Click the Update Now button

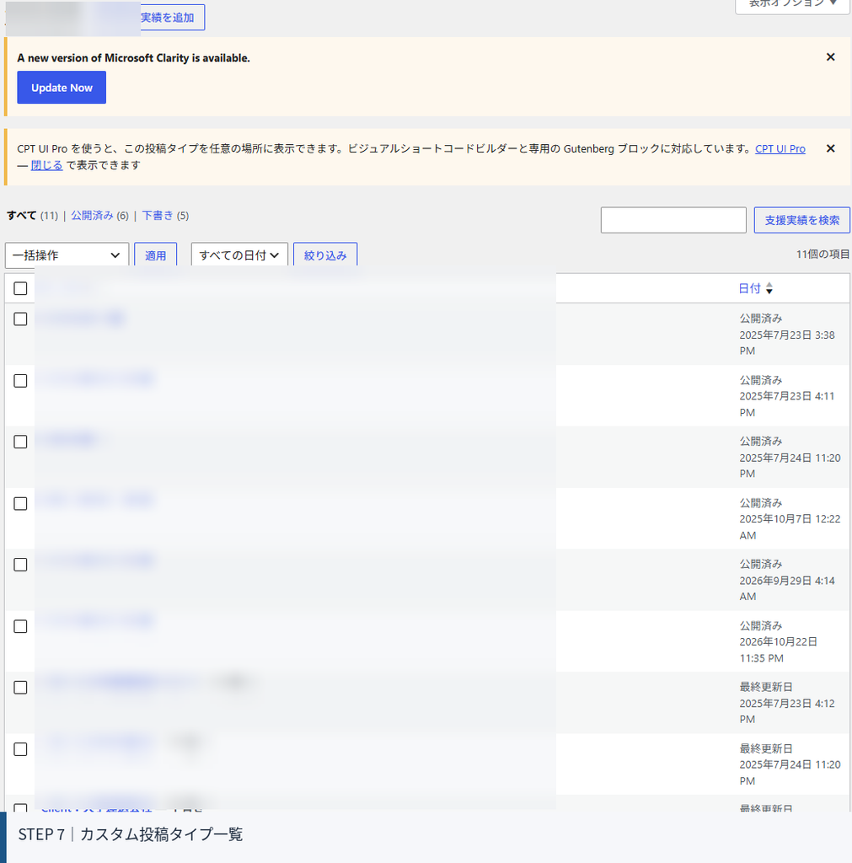(x=62, y=88)
